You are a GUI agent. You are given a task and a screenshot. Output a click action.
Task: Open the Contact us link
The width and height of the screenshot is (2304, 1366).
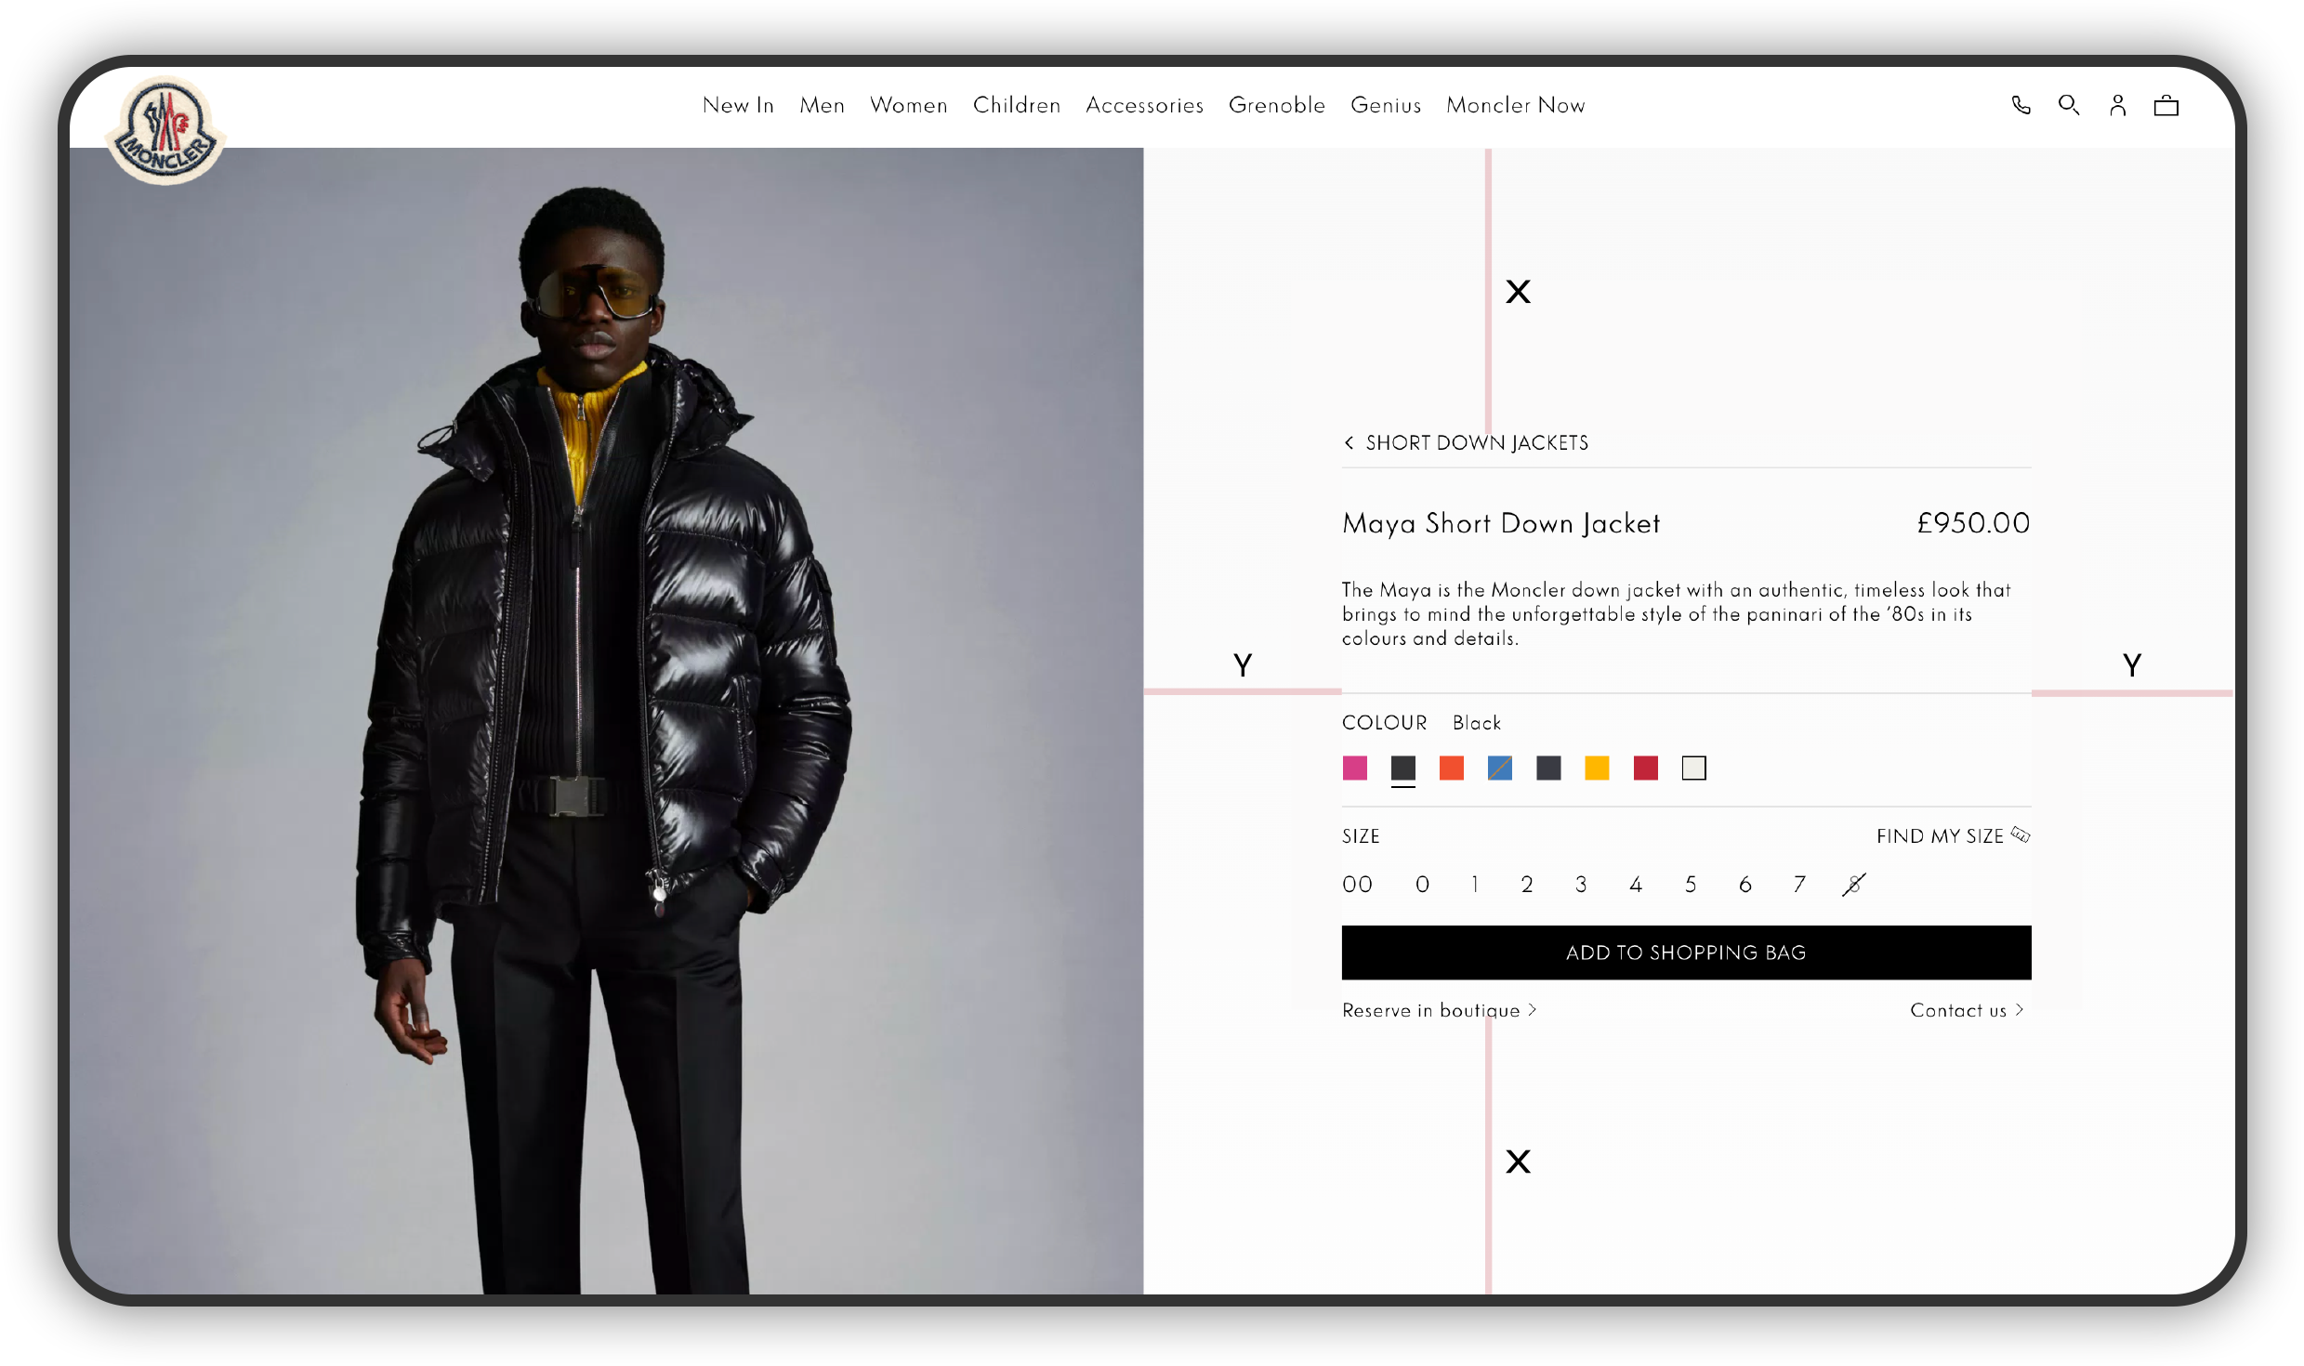tap(1967, 1010)
